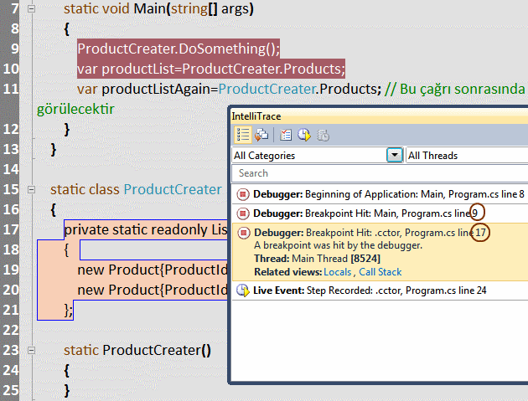528x401 pixels.
Task: Open the Locals related view link
Action: pyautogui.click(x=338, y=272)
